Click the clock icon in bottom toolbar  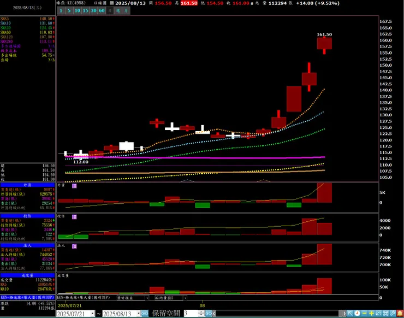(357, 314)
